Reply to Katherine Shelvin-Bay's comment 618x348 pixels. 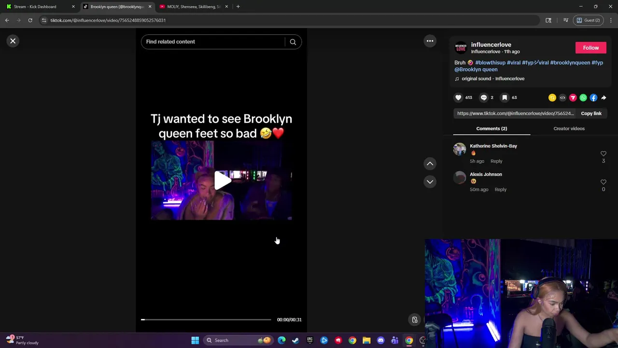pyautogui.click(x=496, y=161)
